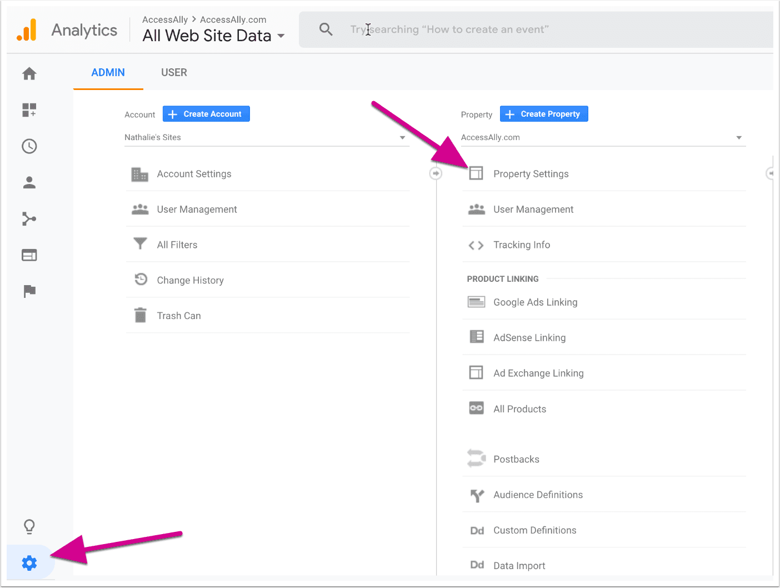Click account User Management people icon
The image size is (780, 588).
[140, 210]
